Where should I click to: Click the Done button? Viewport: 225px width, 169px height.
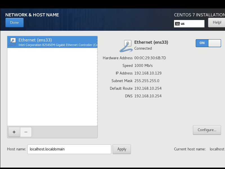(14, 23)
